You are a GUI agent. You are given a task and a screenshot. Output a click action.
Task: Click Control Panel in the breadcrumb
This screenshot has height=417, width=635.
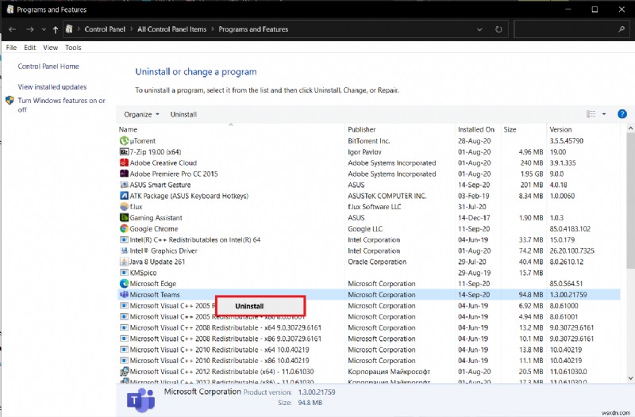point(105,29)
